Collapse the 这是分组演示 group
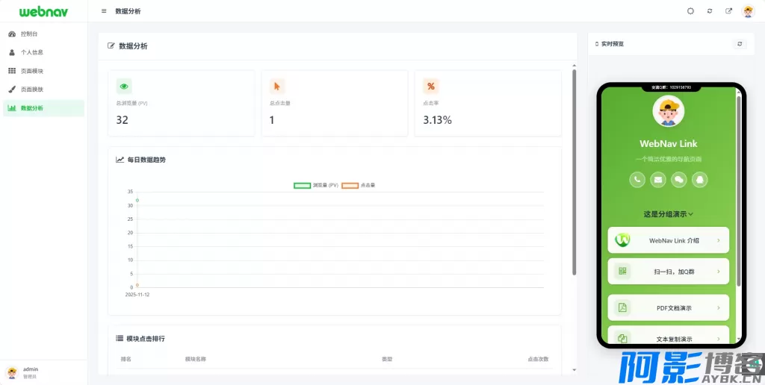 point(669,214)
